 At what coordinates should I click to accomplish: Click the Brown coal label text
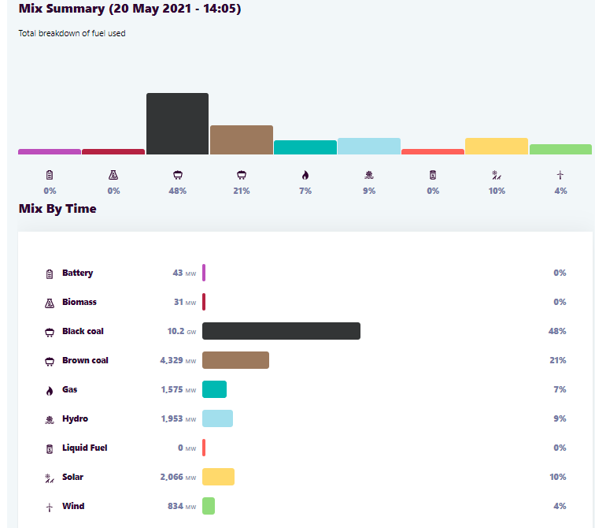(x=85, y=360)
